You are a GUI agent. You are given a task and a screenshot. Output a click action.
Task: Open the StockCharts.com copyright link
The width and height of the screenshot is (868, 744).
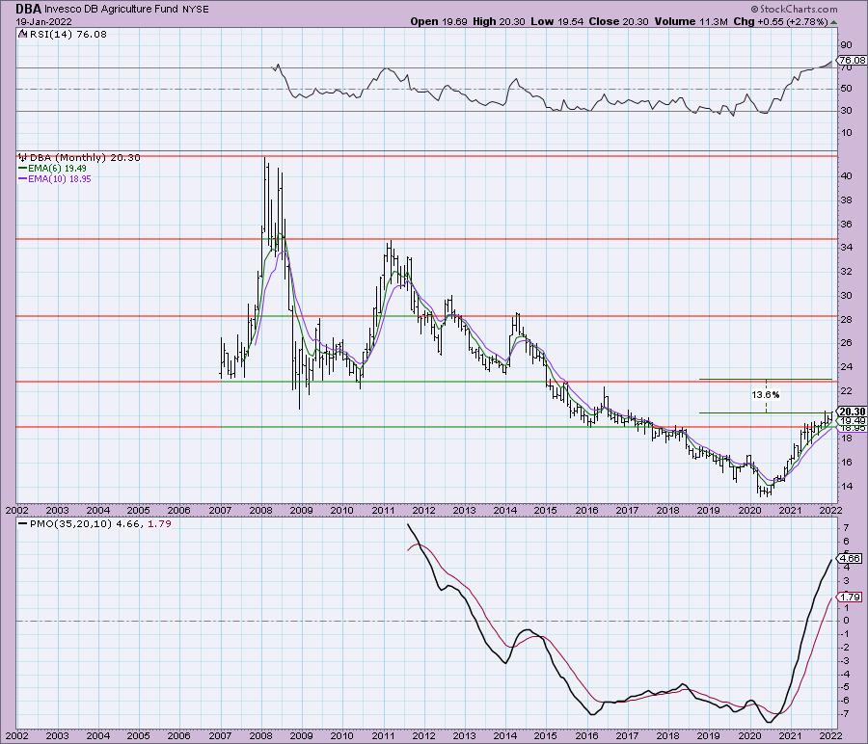point(794,9)
